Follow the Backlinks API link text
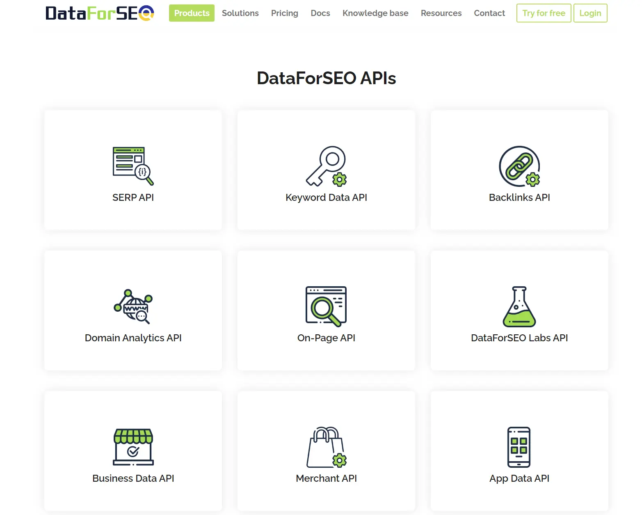The height and width of the screenshot is (515, 642). coord(519,198)
